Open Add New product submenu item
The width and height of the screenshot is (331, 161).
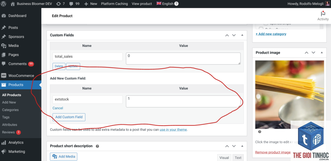coord(9,102)
